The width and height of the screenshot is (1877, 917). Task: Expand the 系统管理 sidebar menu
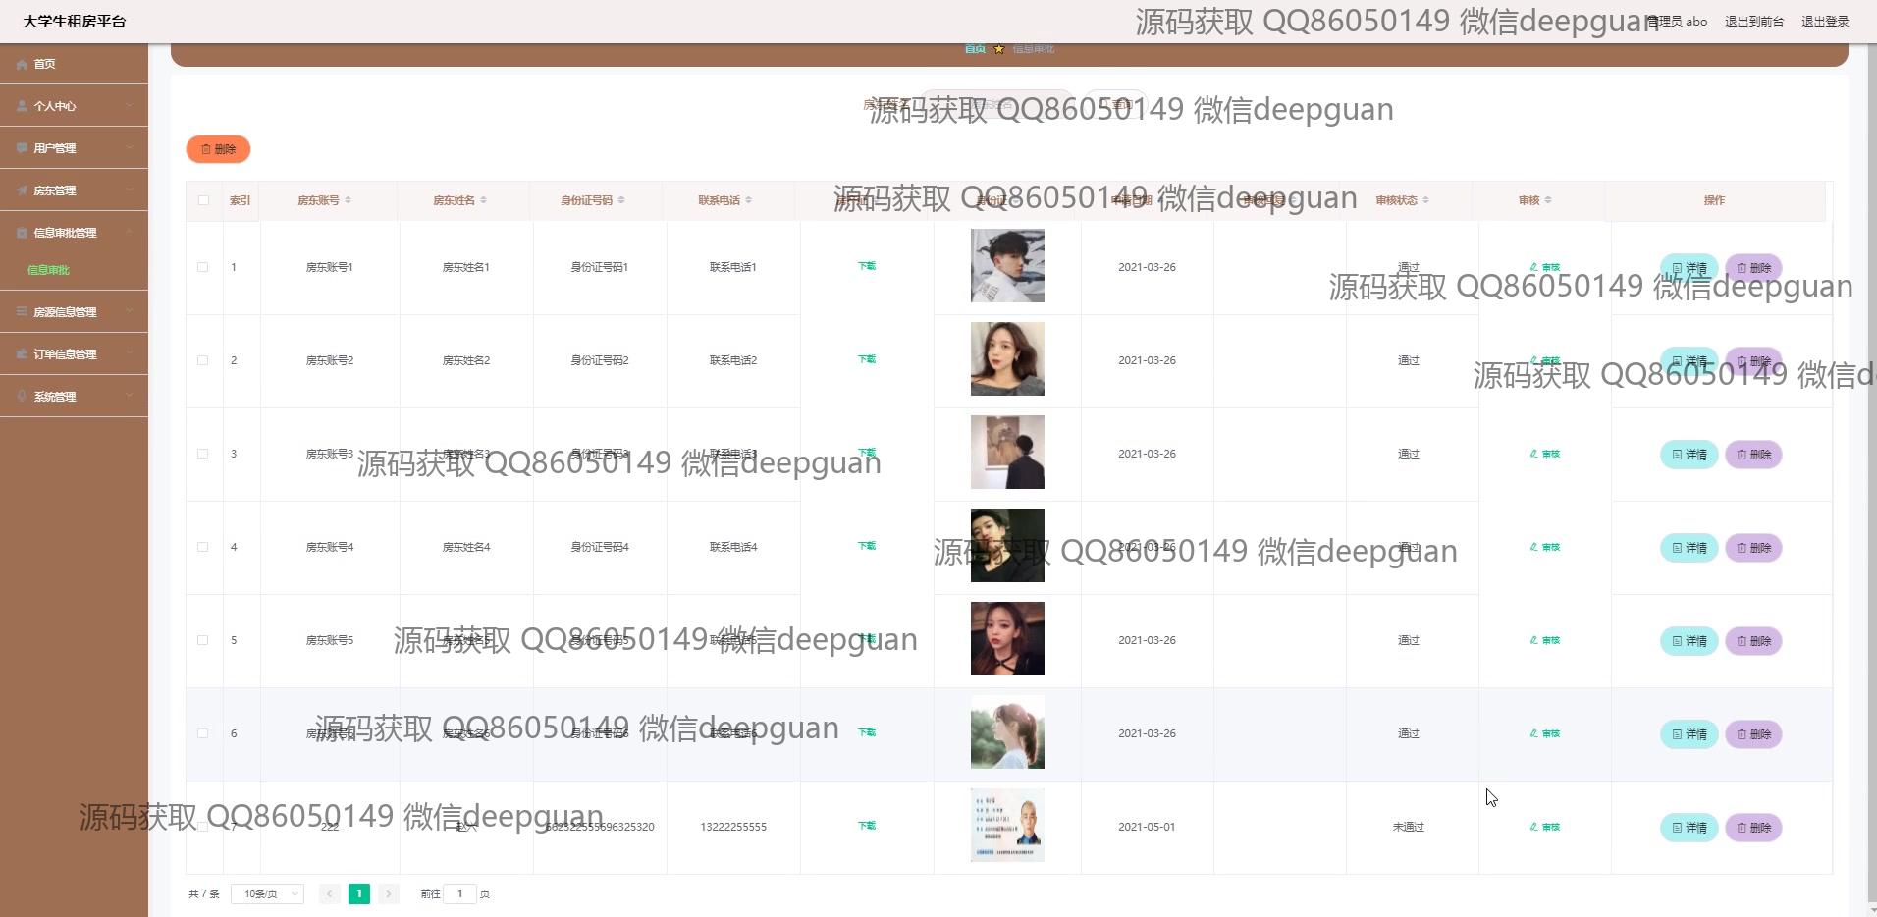pyautogui.click(x=74, y=397)
